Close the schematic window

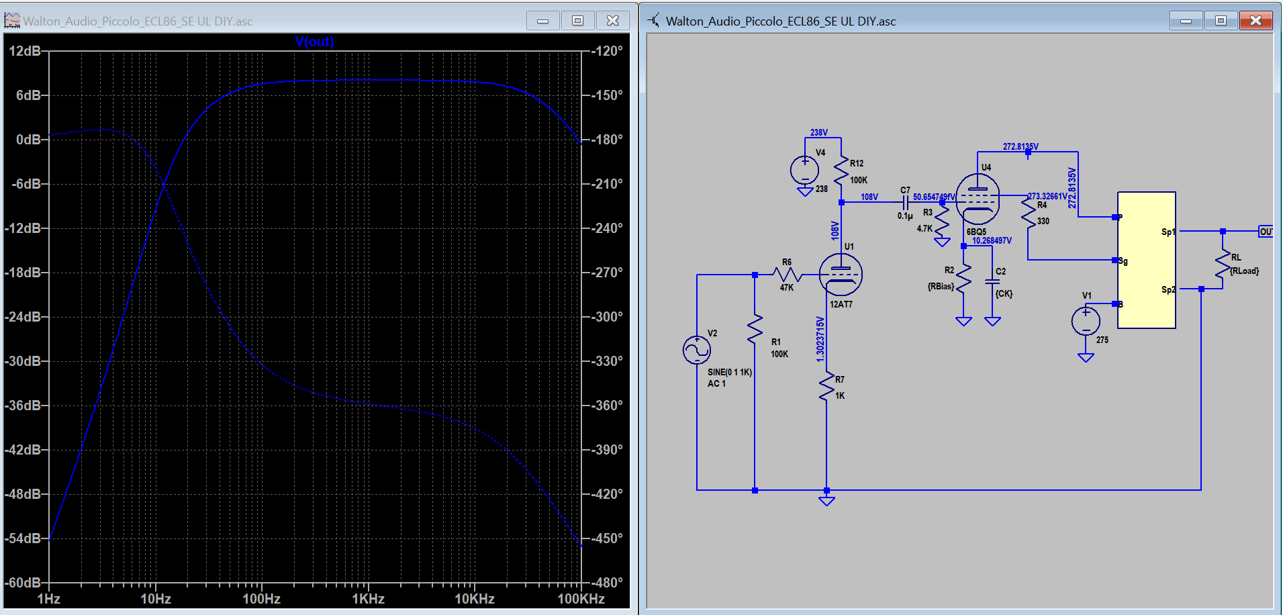[1255, 20]
